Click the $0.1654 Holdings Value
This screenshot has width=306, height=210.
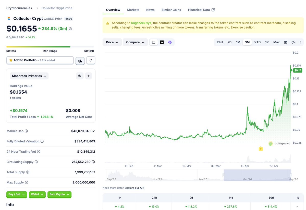(x=18, y=92)
